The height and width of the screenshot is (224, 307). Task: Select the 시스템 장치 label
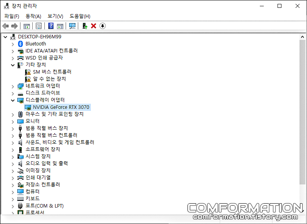38,157
